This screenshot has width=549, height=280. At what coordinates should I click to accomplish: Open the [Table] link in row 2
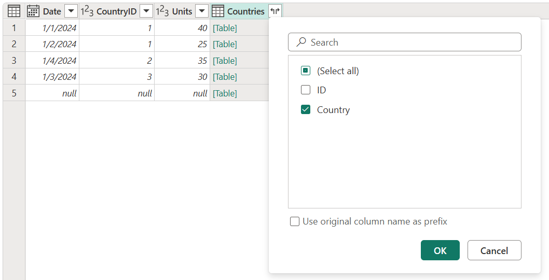pos(225,44)
